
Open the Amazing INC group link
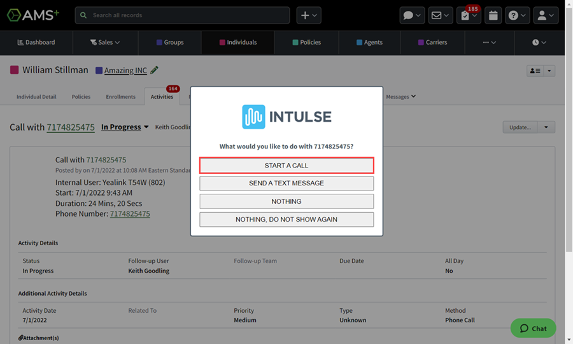125,70
